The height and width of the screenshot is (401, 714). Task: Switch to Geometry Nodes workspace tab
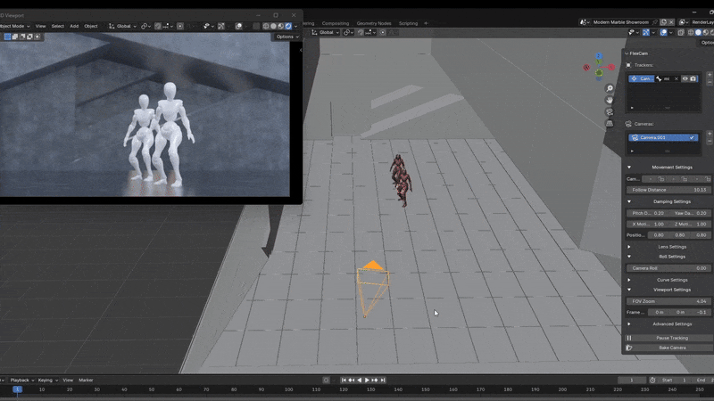coord(374,23)
